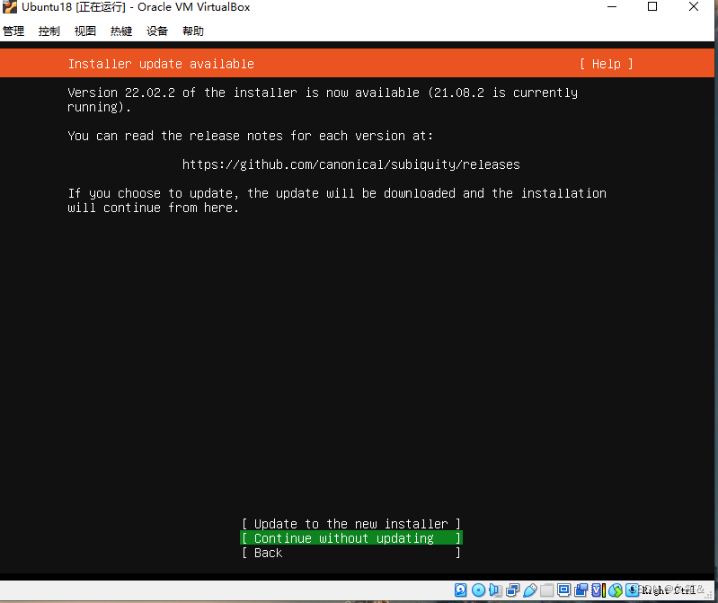Open the 帮助 menu
Image resolution: width=718 pixels, height=603 pixels.
click(193, 31)
